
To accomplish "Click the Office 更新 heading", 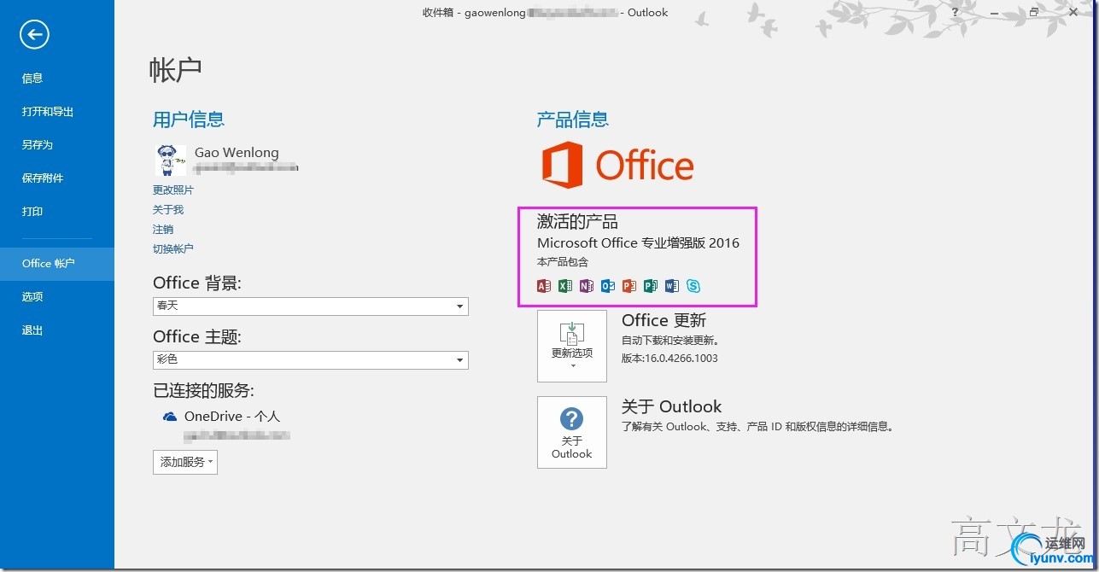I will click(664, 321).
